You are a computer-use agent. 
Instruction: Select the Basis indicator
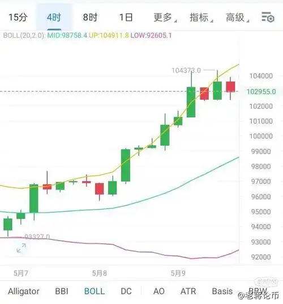222,291
